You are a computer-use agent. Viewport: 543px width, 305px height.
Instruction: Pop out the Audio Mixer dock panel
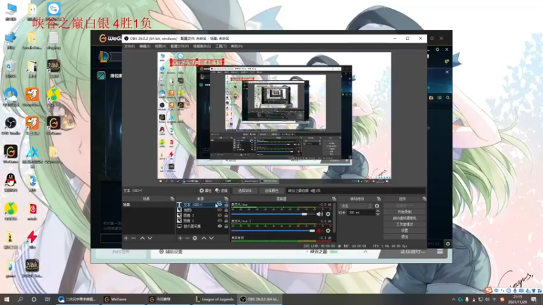[x=334, y=199]
